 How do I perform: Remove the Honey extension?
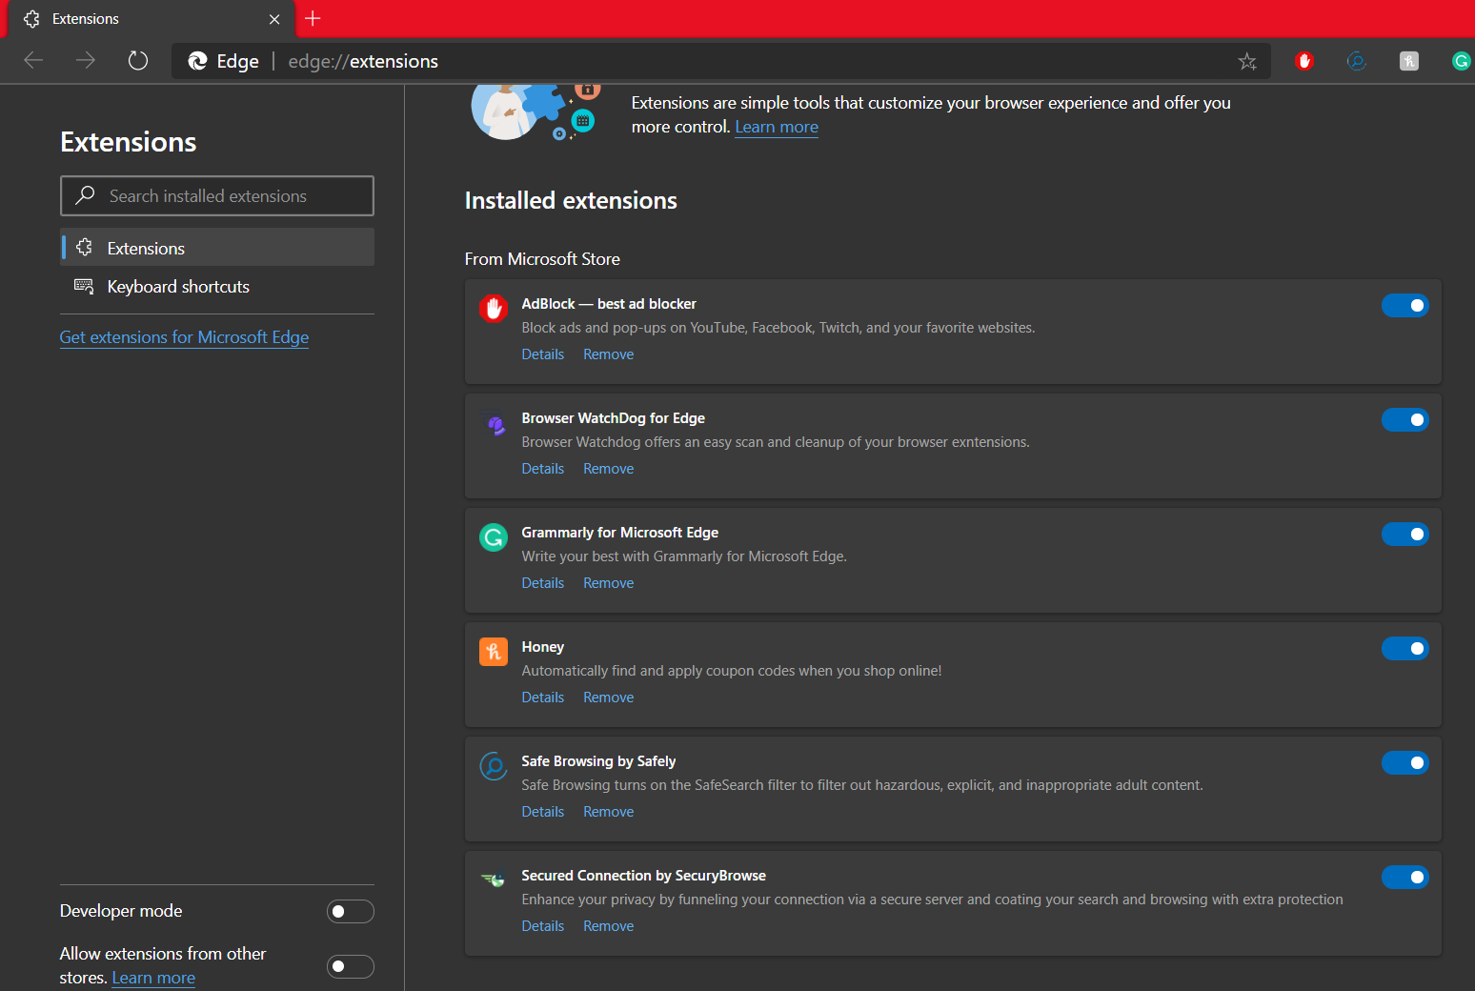tap(609, 698)
